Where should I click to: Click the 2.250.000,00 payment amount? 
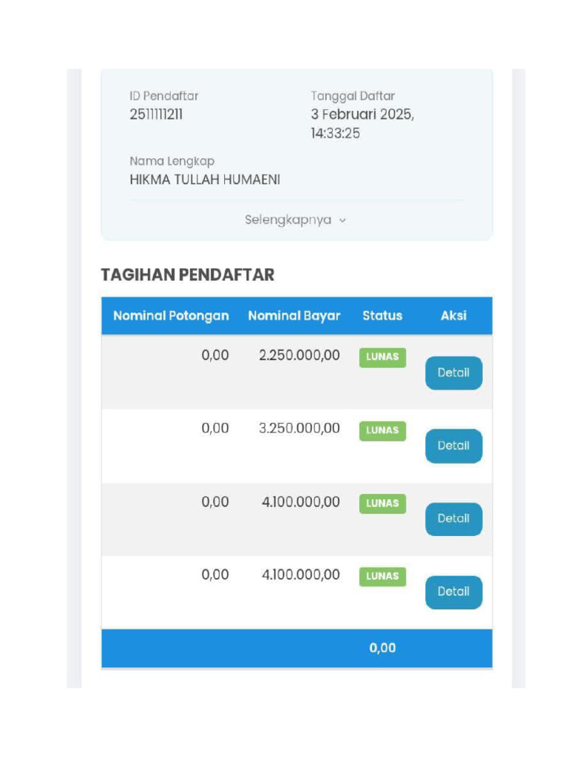[x=300, y=356]
